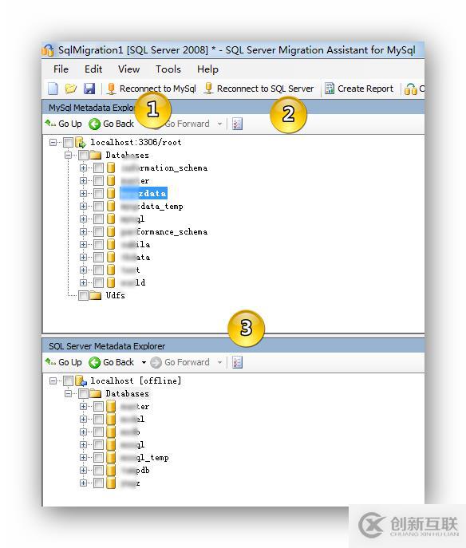Expand the ql_temp database in SQL Server explorer
466x548 pixels.
pos(83,458)
